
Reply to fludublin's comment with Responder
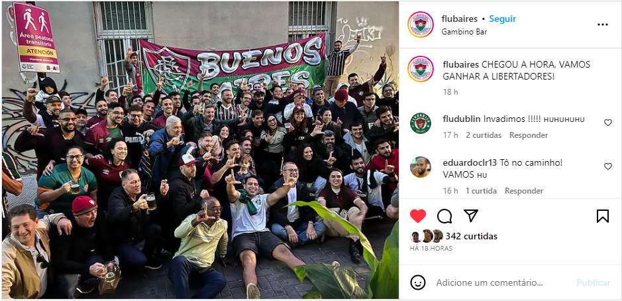pyautogui.click(x=529, y=135)
